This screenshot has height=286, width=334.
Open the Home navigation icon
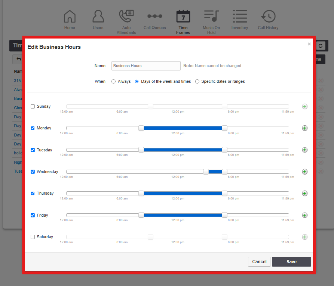pyautogui.click(x=70, y=16)
